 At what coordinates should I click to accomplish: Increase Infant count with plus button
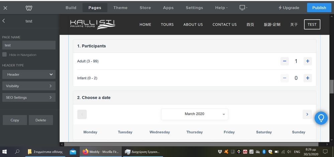point(308,78)
